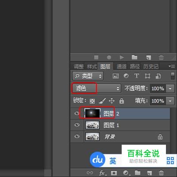Viewport: 177px width, 177px height.
Task: Click the 背景 layer lock icon
Action: (160, 137)
